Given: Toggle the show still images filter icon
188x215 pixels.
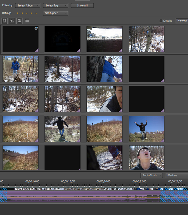Looking at the screenshot, I should pyautogui.click(x=19, y=21).
